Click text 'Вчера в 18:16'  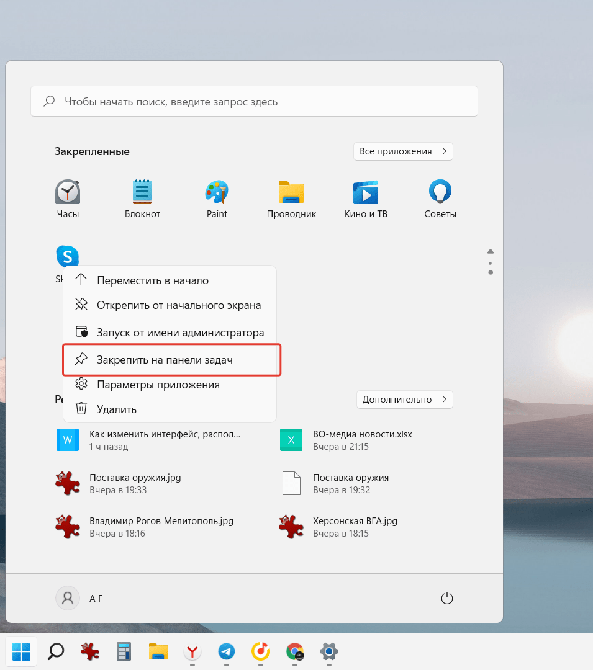pyautogui.click(x=117, y=534)
